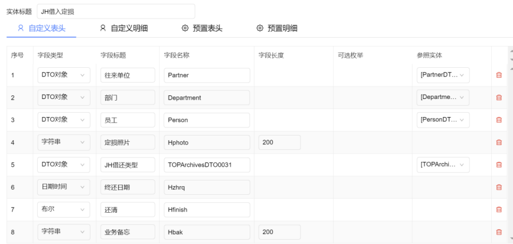Click 业务备忘 field title input
Screen dimensions: 513x244
128,232
